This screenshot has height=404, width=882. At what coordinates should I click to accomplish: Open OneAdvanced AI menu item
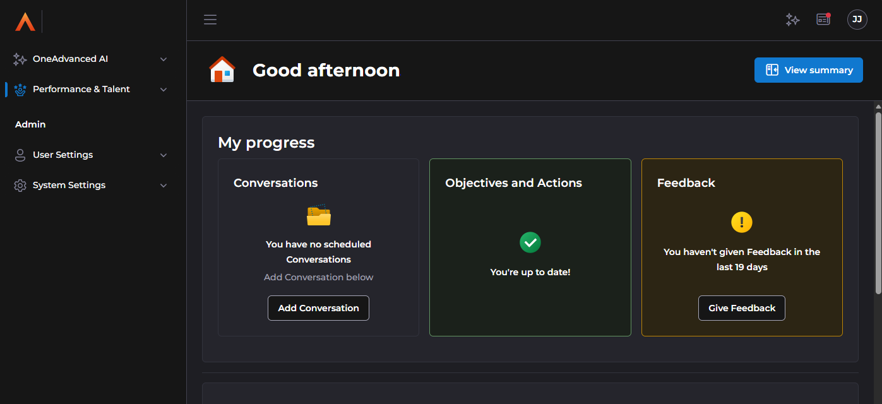93,59
